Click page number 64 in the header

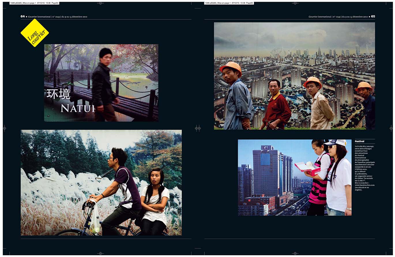(22, 16)
